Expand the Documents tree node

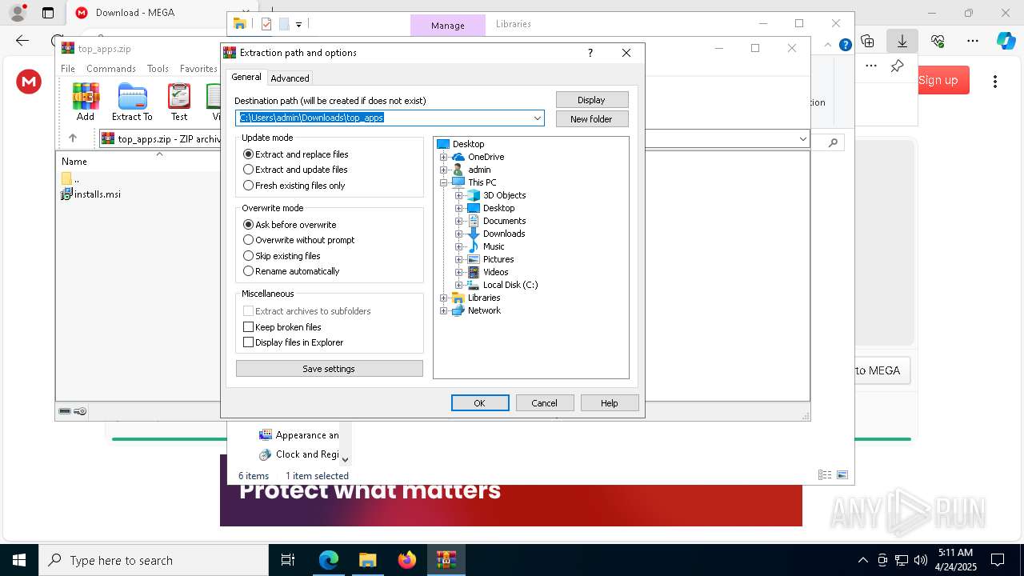[x=459, y=221]
